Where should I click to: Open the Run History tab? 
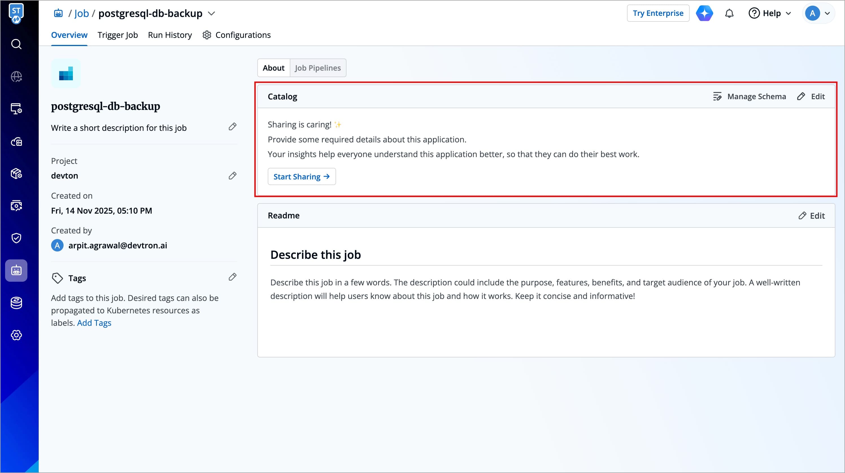point(169,35)
